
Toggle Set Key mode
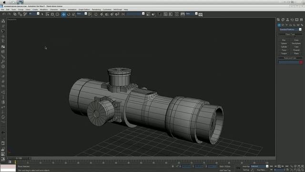coord(246,170)
